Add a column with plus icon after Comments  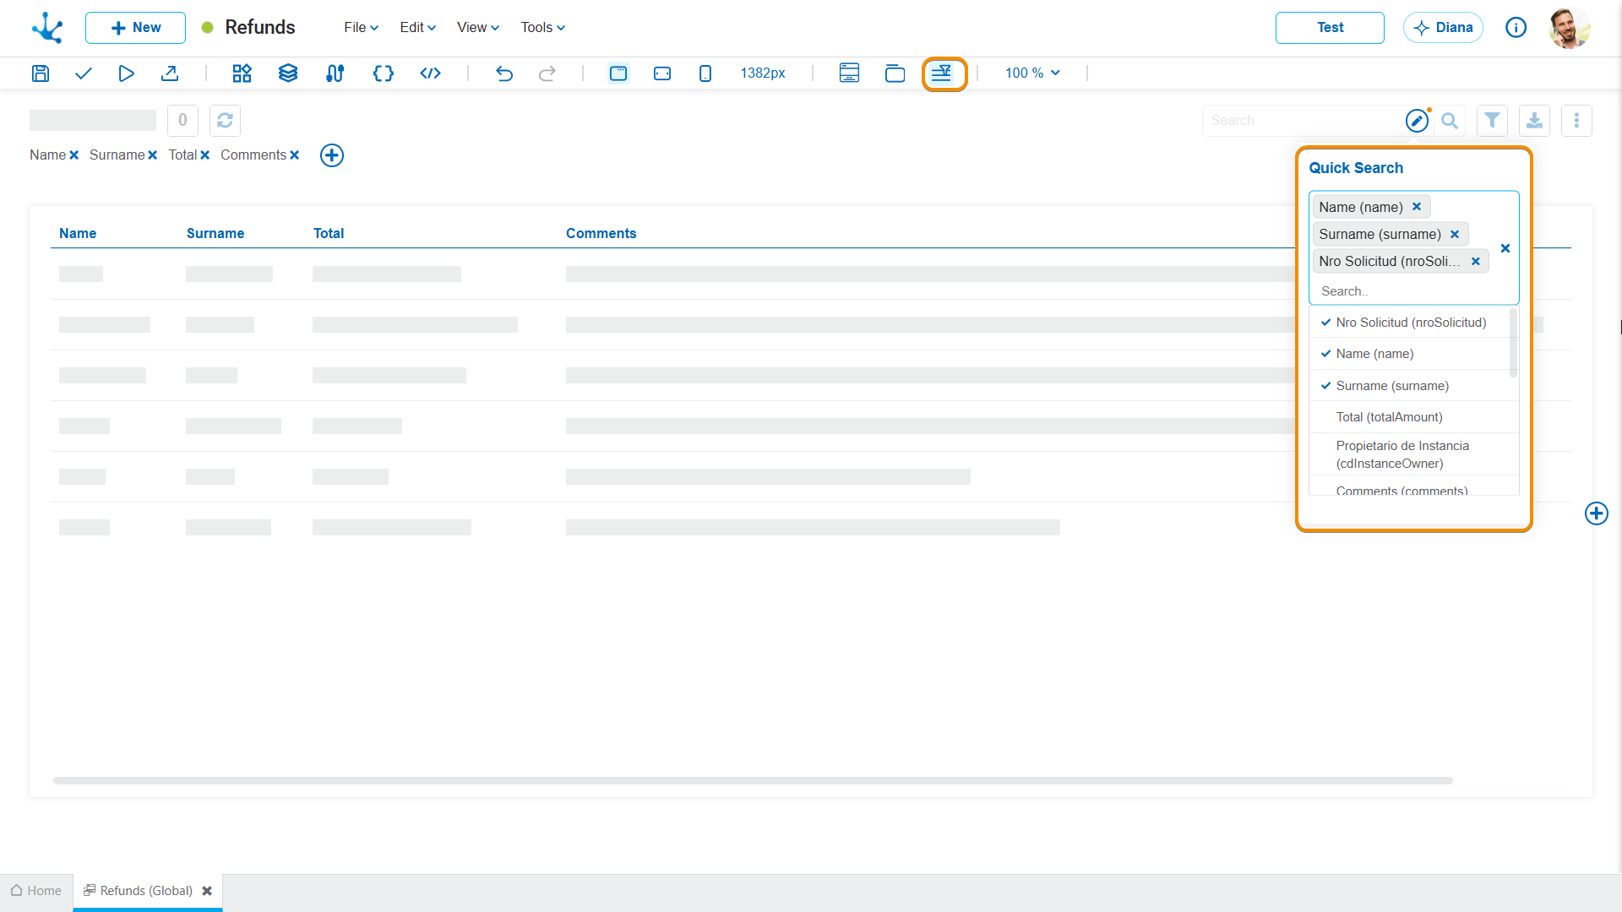tap(332, 155)
